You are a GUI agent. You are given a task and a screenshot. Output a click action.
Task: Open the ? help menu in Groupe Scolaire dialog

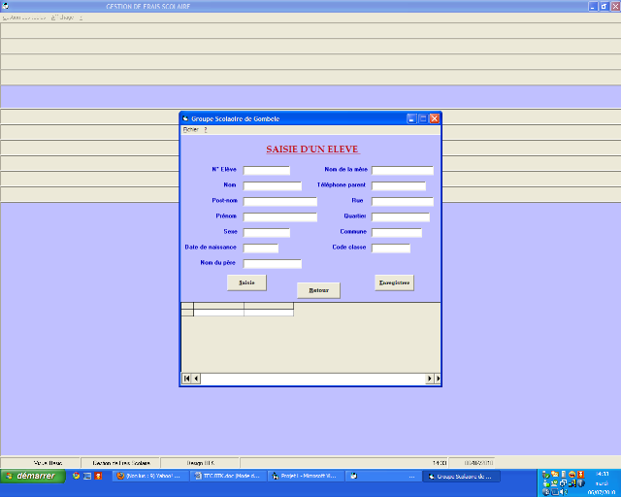(205, 130)
